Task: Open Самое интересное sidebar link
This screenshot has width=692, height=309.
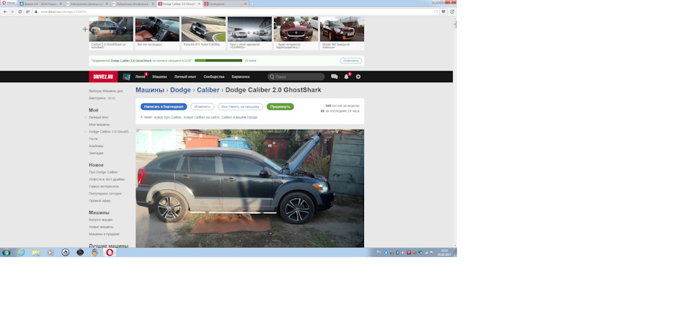Action: 104,187
